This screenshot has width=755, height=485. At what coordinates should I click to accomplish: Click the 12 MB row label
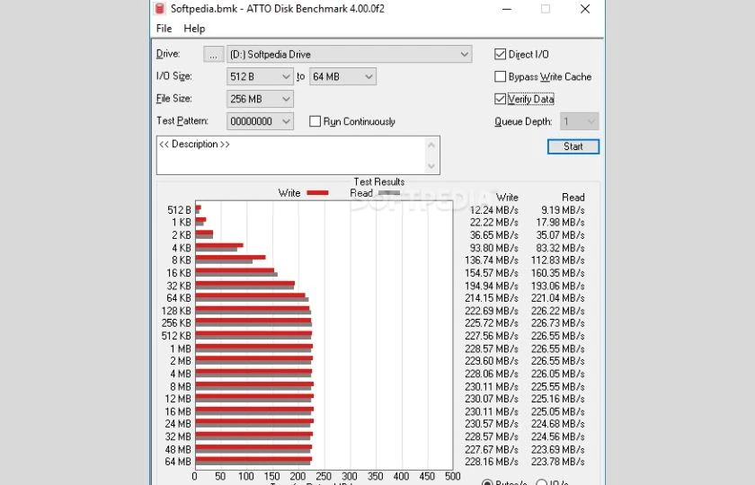pyautogui.click(x=178, y=399)
